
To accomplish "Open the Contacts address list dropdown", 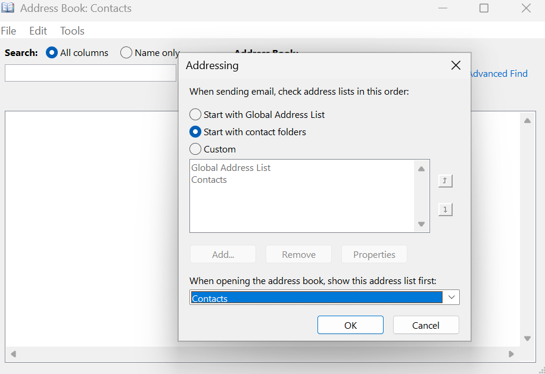I will (x=451, y=297).
